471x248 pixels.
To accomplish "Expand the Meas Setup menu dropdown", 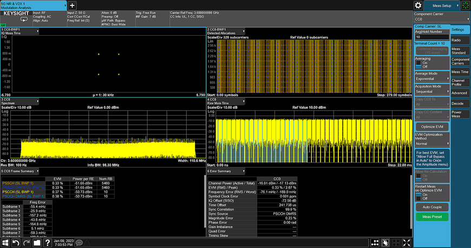I will coord(442,5).
